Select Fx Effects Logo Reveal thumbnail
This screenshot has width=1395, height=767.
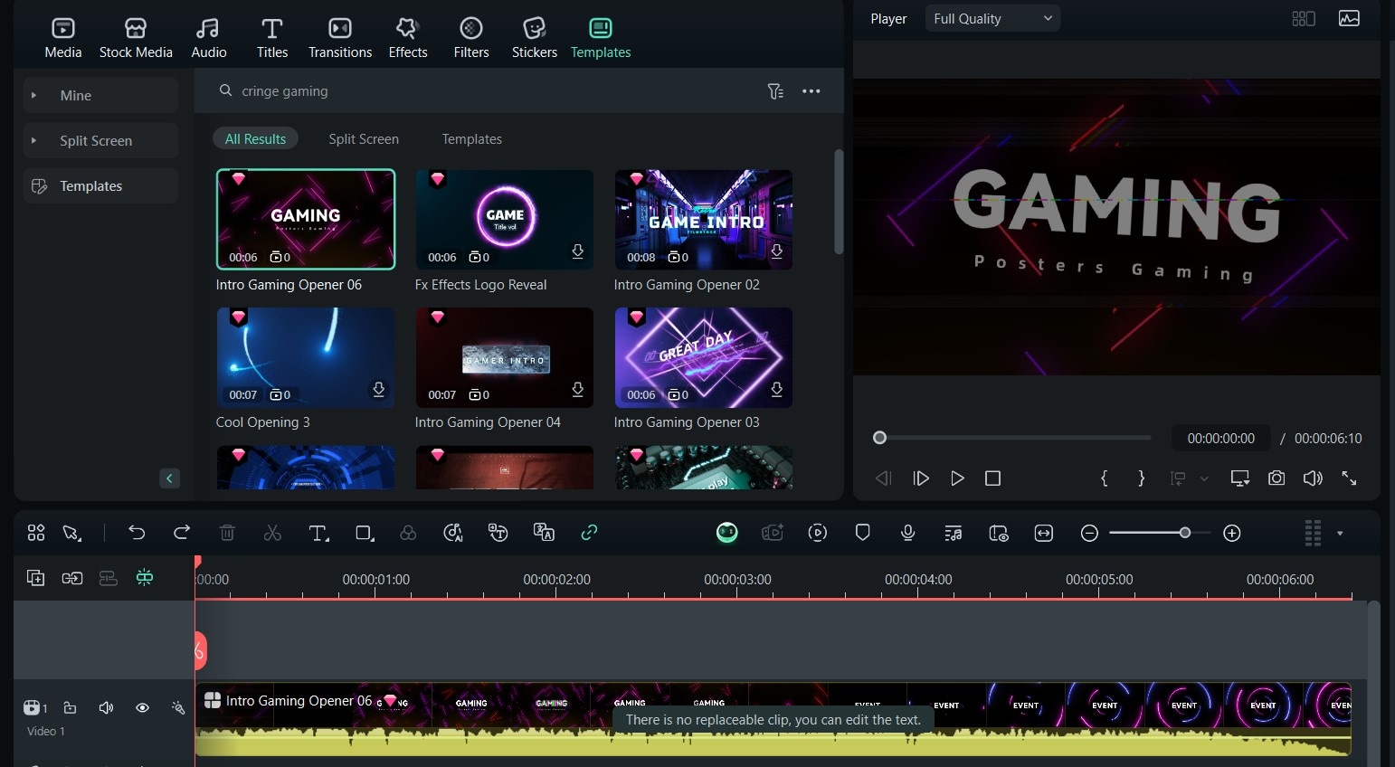505,219
